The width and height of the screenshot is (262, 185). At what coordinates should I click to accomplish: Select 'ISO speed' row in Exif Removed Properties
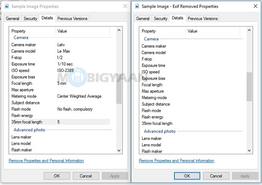click(x=191, y=72)
